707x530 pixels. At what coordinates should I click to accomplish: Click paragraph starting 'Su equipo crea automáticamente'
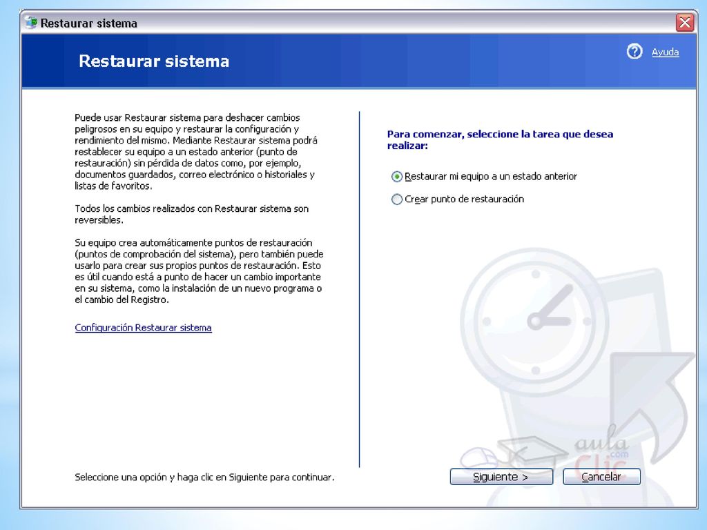pos(199,271)
